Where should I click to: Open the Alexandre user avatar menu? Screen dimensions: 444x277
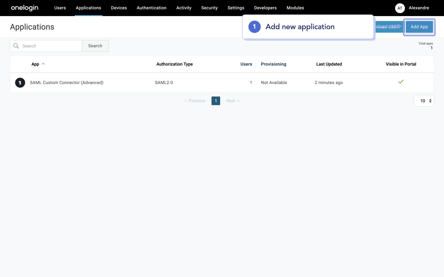[x=400, y=8]
